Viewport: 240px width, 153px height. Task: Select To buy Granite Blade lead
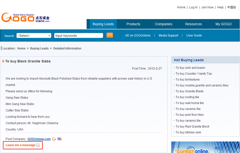tap(189, 91)
